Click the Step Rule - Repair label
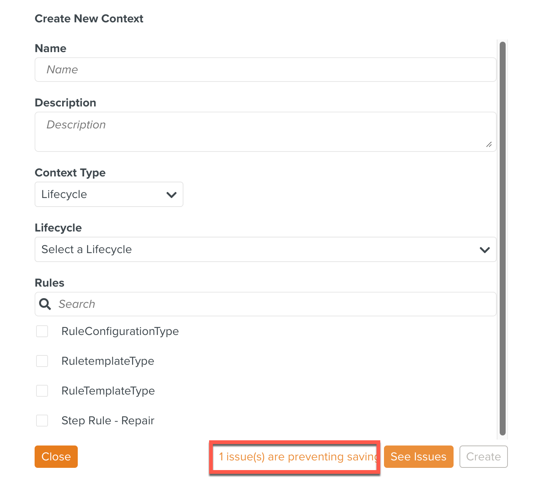The image size is (541, 479). point(108,421)
